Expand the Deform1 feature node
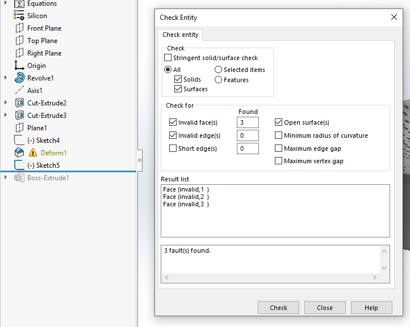 [x=6, y=153]
